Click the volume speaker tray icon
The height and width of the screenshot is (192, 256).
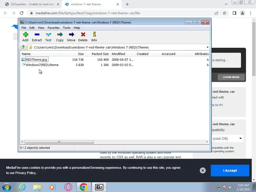(231, 187)
